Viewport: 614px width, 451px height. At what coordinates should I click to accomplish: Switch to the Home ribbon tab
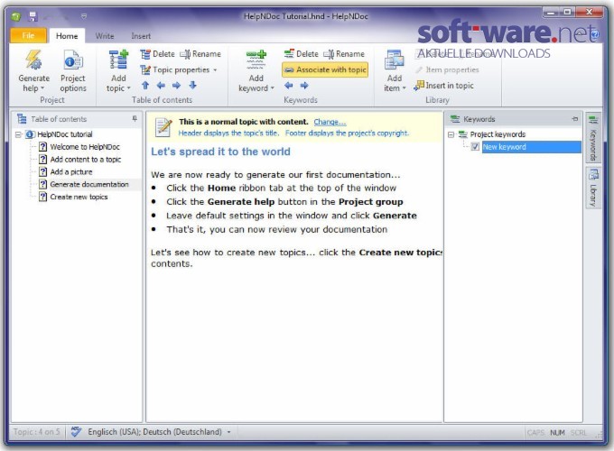point(67,36)
